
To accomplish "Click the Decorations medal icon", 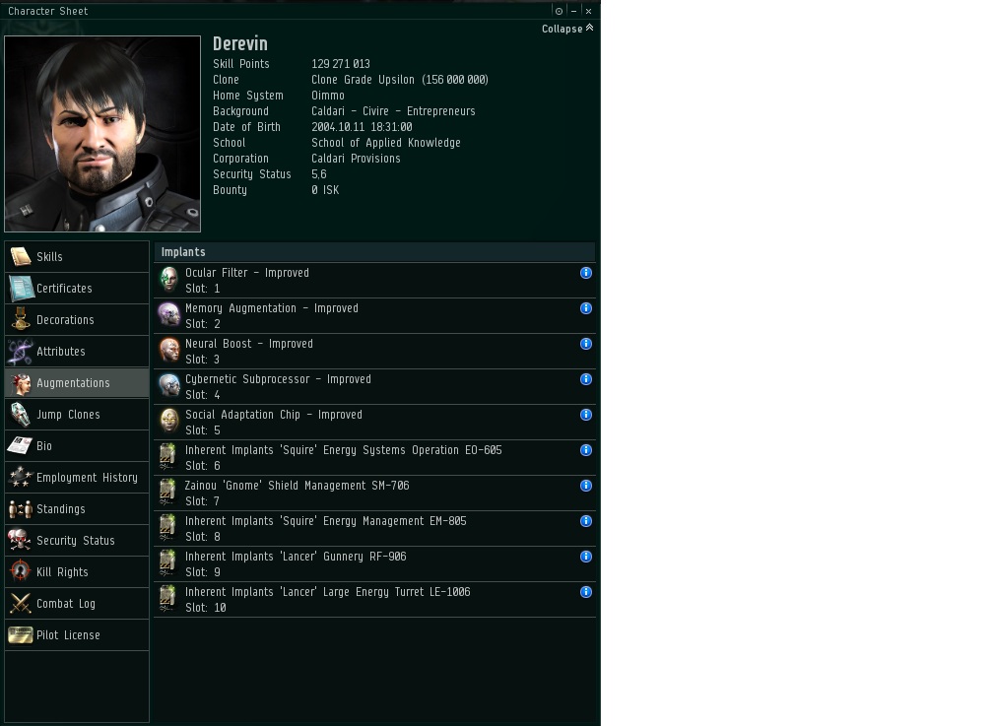I will [20, 319].
